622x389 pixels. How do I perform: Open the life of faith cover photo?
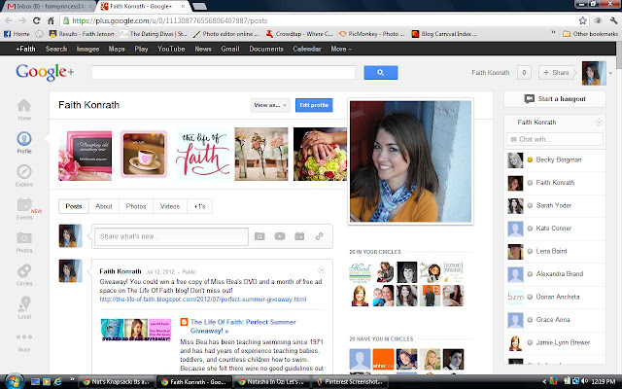point(203,154)
